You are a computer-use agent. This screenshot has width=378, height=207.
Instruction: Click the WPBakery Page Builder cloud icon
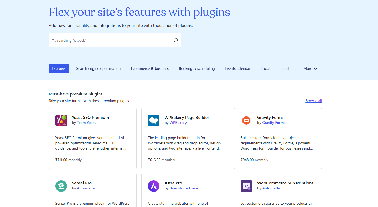click(154, 120)
